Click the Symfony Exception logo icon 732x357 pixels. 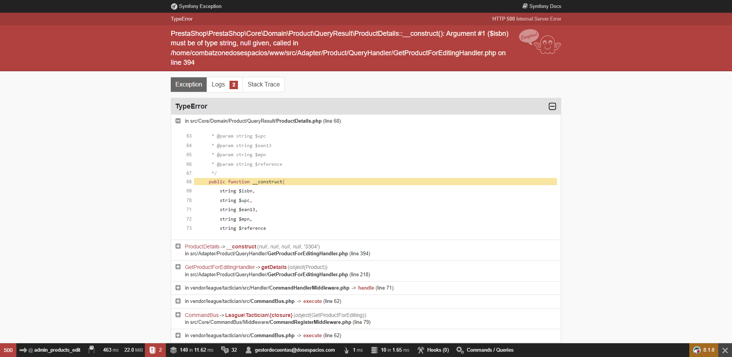pyautogui.click(x=174, y=6)
